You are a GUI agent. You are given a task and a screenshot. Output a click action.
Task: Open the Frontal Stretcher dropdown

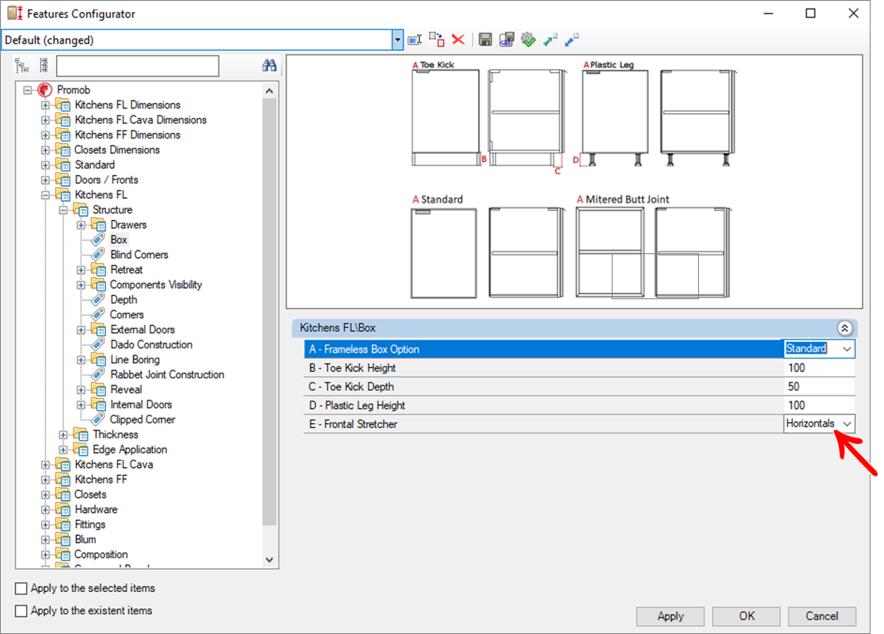pos(847,424)
